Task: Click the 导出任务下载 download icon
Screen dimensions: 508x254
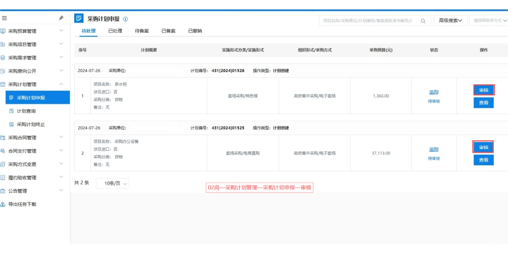Action: [3, 204]
